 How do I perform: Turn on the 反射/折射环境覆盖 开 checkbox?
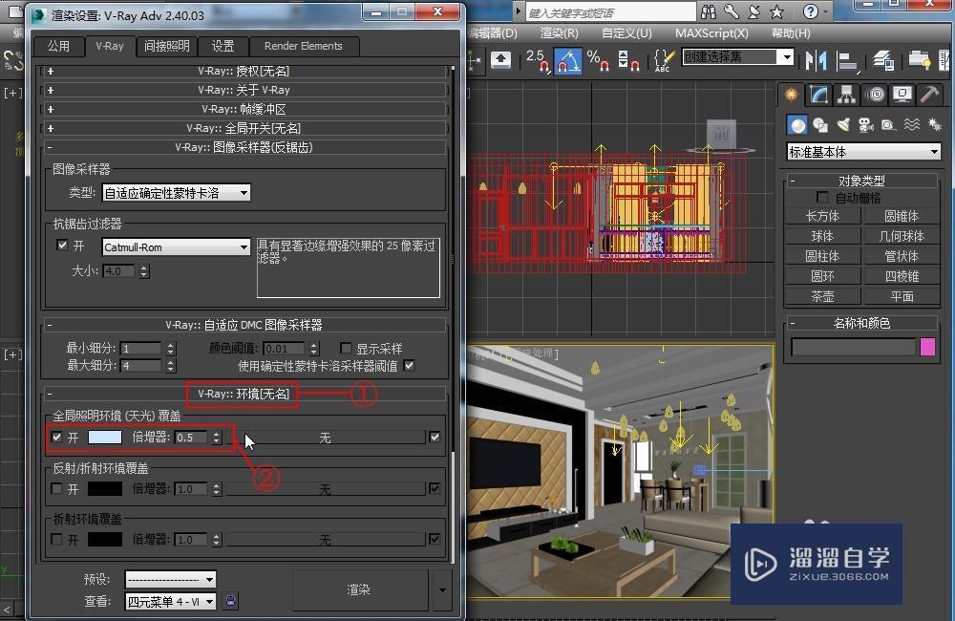pos(54,488)
